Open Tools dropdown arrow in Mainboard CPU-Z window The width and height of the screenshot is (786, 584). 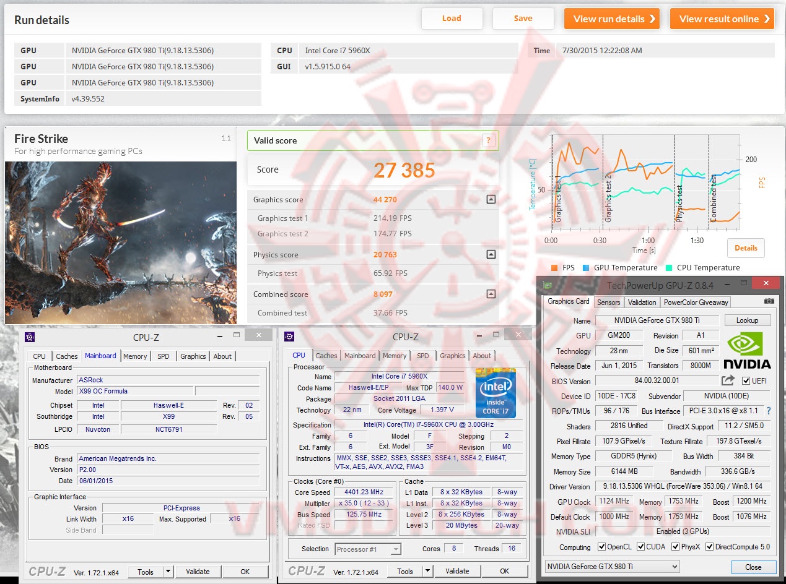168,572
